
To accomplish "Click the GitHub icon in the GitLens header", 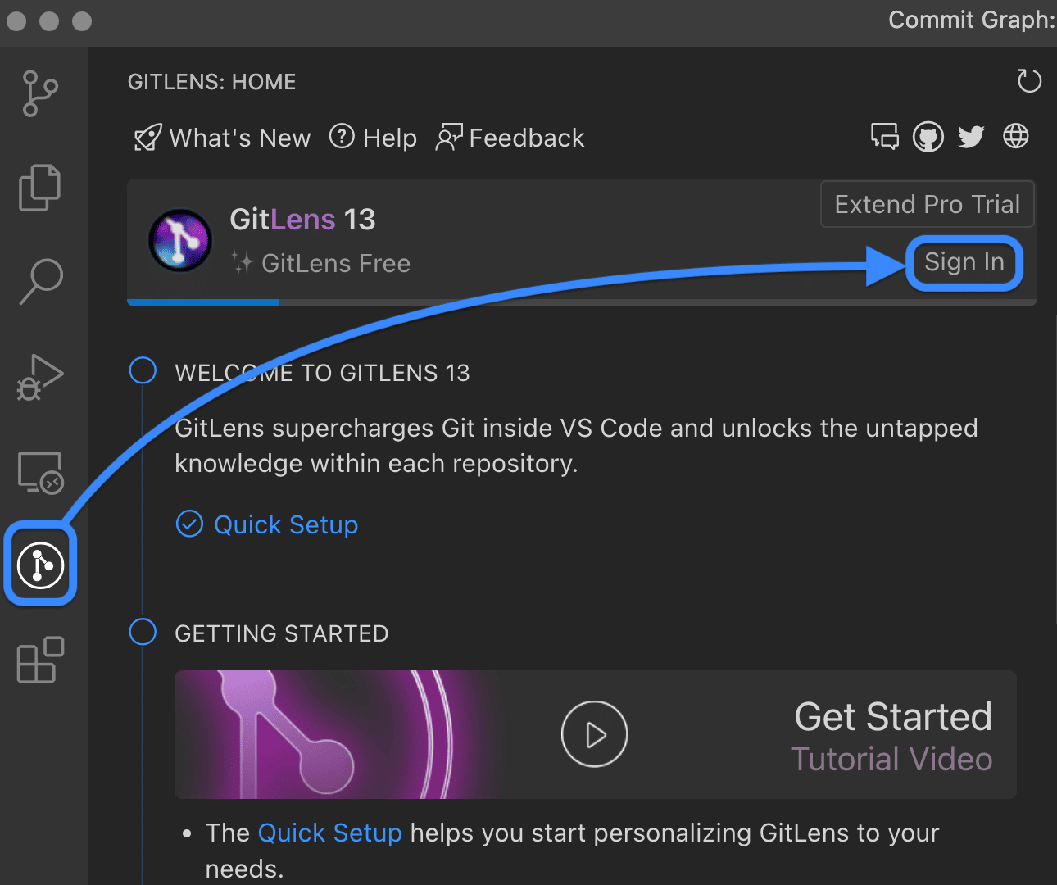I will click(x=928, y=136).
